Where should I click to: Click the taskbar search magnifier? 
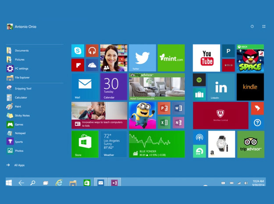(33, 183)
